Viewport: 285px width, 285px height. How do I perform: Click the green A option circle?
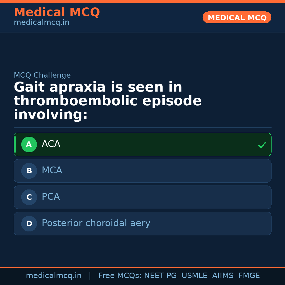pos(29,144)
